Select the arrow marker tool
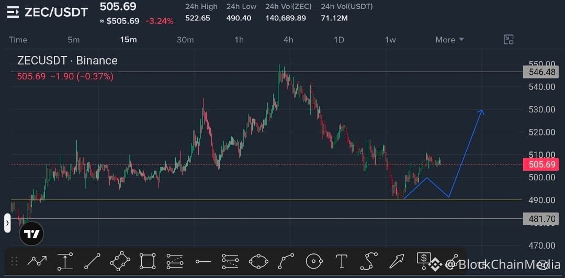This screenshot has width=565, height=278. (397, 261)
